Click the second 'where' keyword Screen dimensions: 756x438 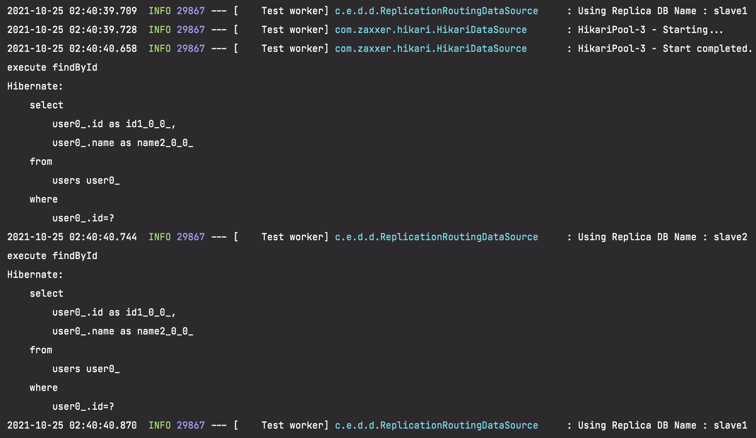(x=44, y=388)
